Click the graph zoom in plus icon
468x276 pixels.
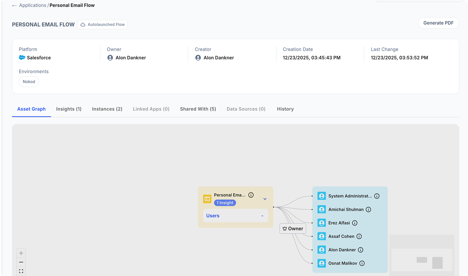[x=21, y=253]
